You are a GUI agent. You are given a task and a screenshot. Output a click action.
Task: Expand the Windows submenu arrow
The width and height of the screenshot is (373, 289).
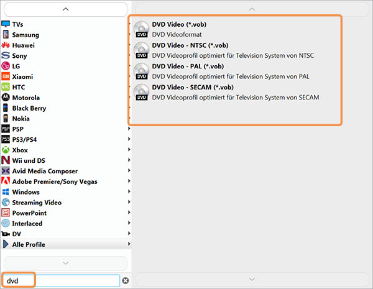[129, 191]
